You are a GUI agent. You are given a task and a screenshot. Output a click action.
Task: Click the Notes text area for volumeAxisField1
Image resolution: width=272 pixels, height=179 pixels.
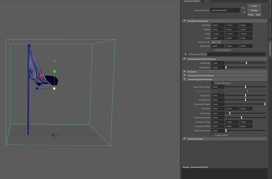225,174
